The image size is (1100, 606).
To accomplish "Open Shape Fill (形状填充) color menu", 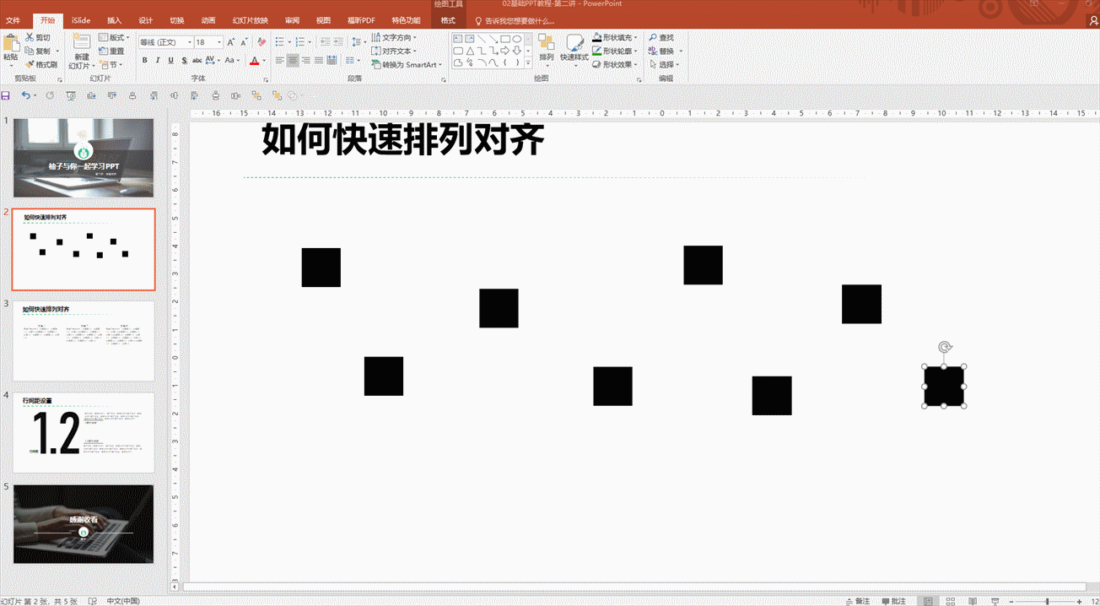I will [x=616, y=38].
